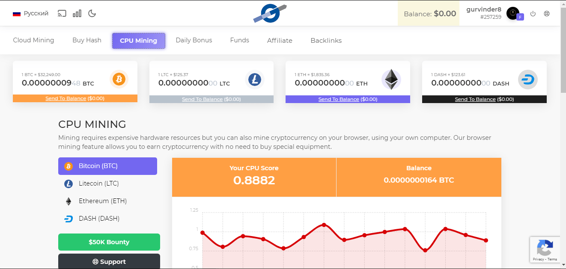Click the CPU MINING heading
This screenshot has width=566, height=269.
coord(92,124)
